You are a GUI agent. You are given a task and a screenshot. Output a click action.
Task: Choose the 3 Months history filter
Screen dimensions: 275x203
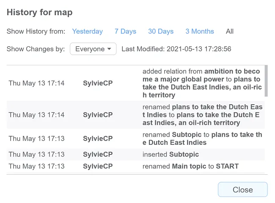click(200, 31)
